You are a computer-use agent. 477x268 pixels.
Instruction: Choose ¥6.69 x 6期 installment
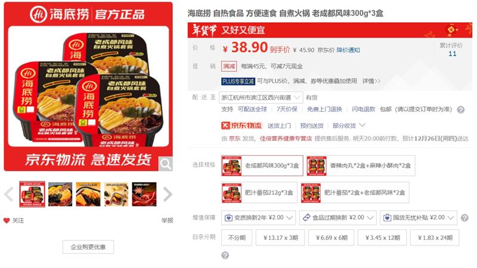(x=332, y=238)
